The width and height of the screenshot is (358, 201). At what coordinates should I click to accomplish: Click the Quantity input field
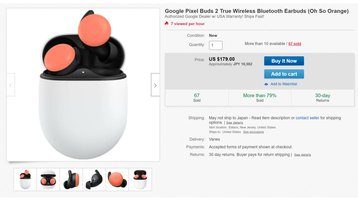tap(215, 45)
